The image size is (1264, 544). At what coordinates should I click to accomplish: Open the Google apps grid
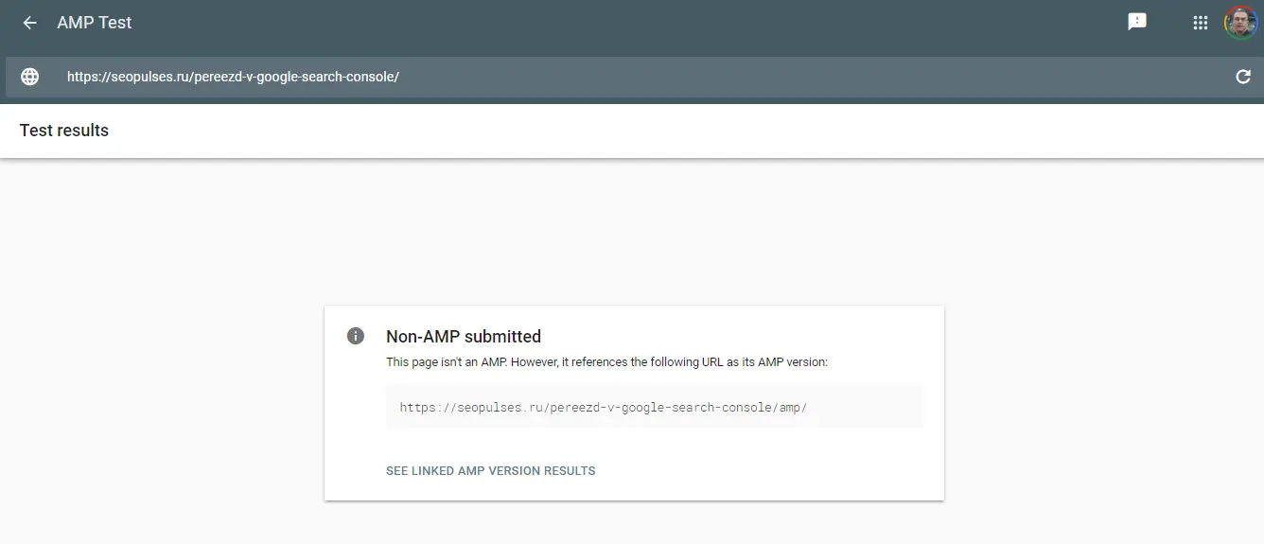click(1200, 23)
